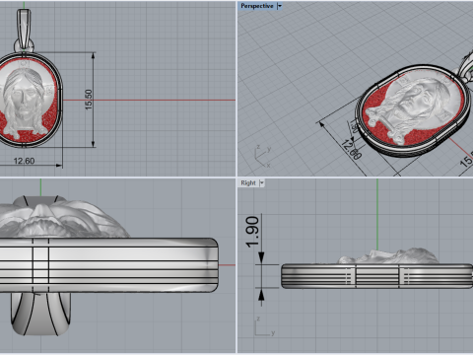473x355 pixels.
Task: Open the Right viewport title menu
Action: coord(248,183)
